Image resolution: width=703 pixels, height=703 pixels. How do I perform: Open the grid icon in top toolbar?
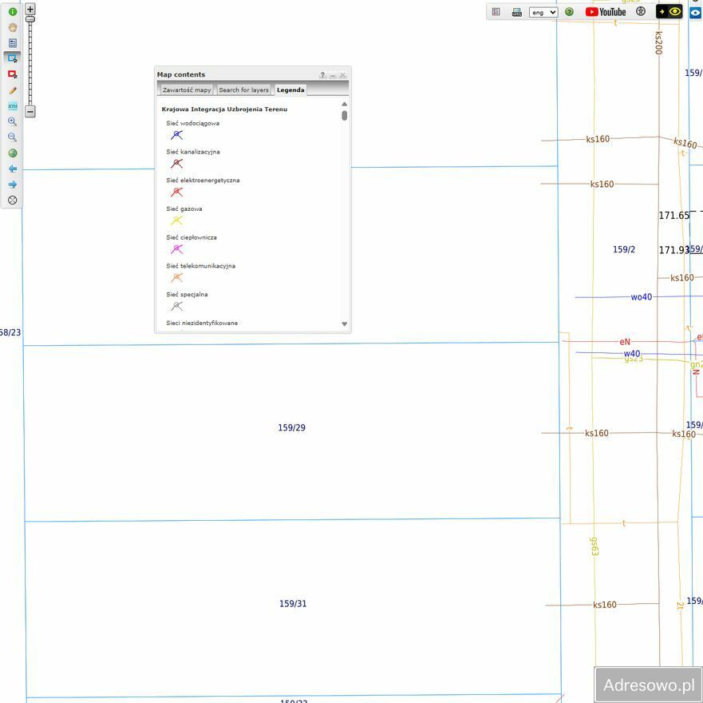pyautogui.click(x=496, y=12)
